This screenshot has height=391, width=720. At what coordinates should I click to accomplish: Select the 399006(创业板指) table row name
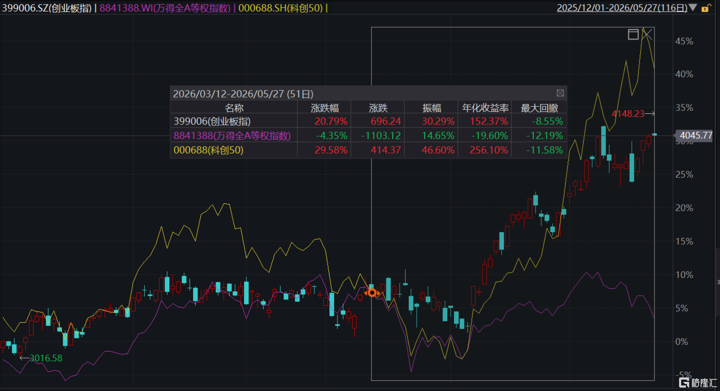coord(212,121)
